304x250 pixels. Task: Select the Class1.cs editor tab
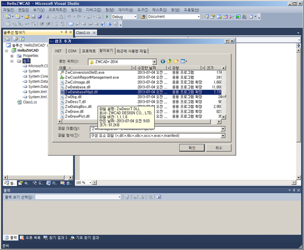[x=83, y=33]
